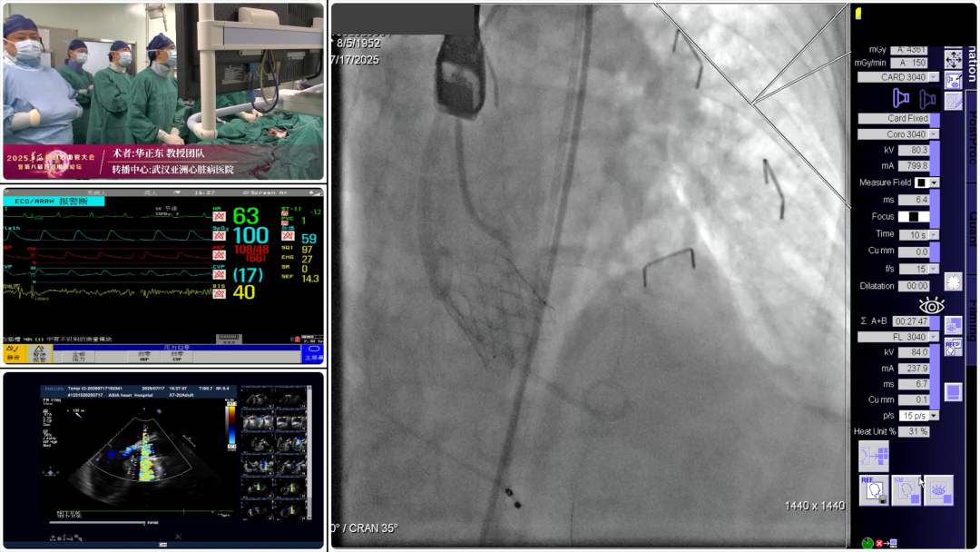Click the REF head store icon
Image resolution: width=980 pixels, height=552 pixels.
(x=875, y=490)
